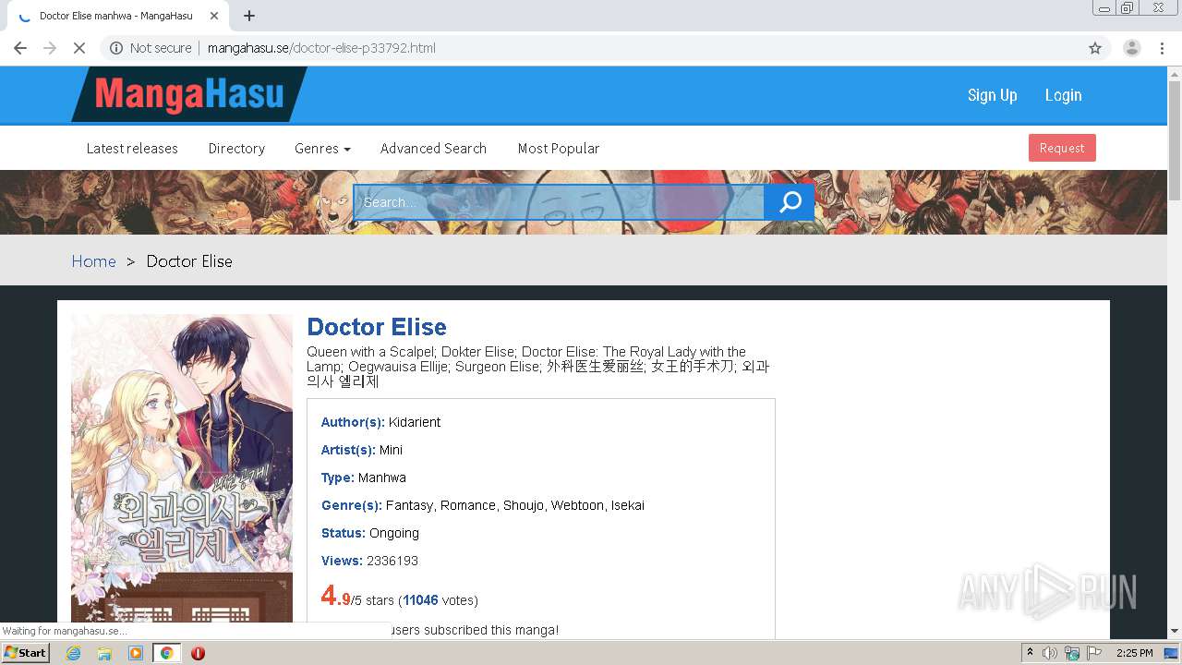This screenshot has height=665, width=1182.
Task: Click the Ongoing status text
Action: pyautogui.click(x=394, y=533)
